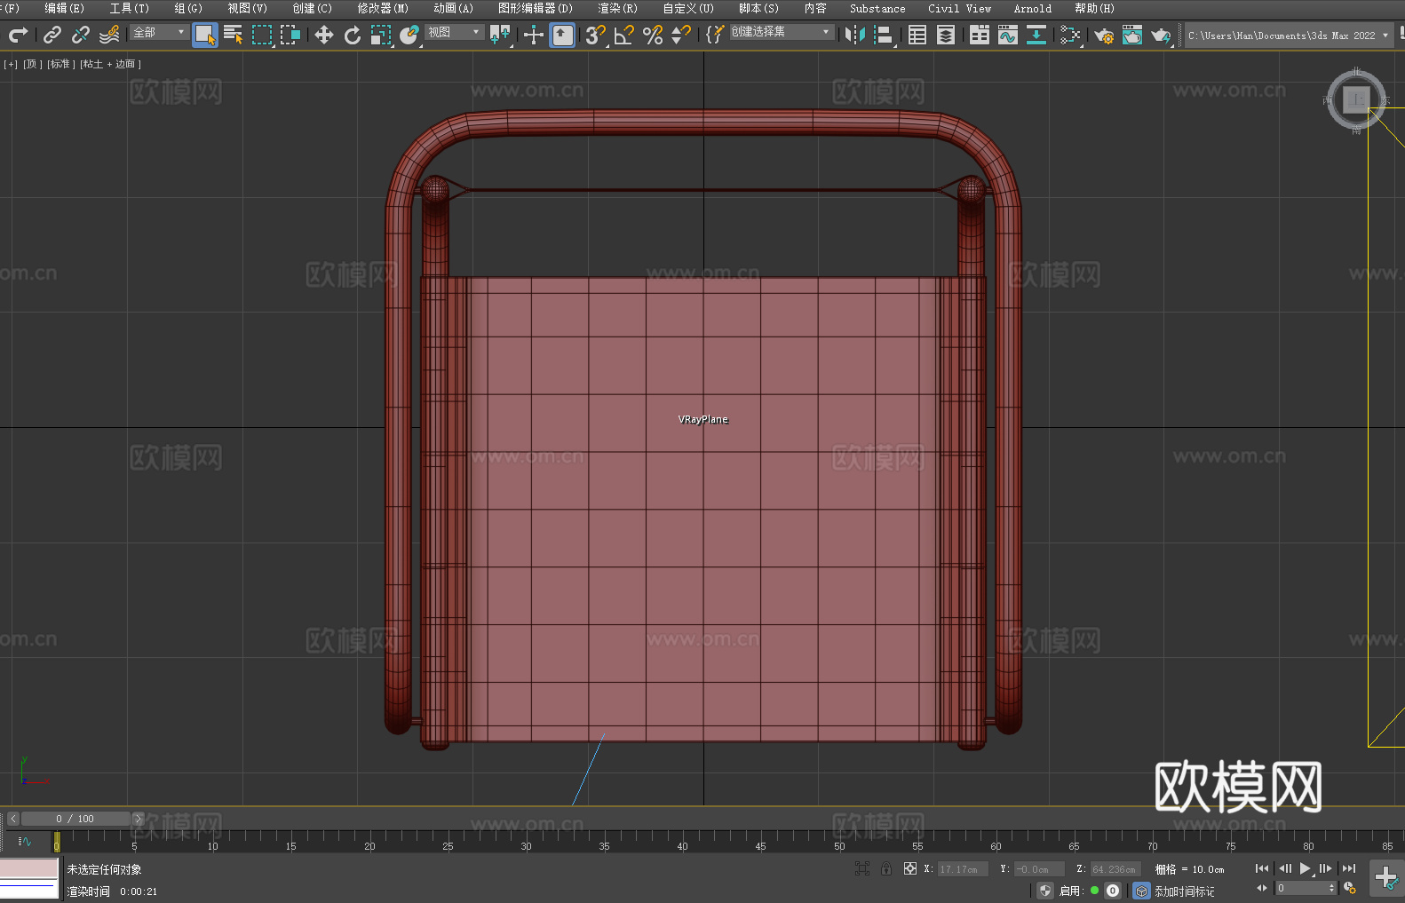Viewport: 1405px width, 903px height.
Task: Open the 修改器(M) menu
Action: tap(384, 8)
